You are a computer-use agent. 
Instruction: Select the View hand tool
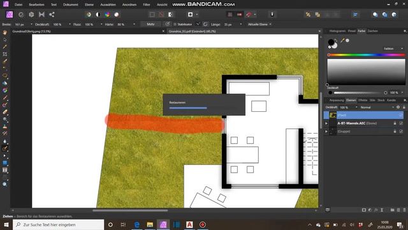point(4,33)
